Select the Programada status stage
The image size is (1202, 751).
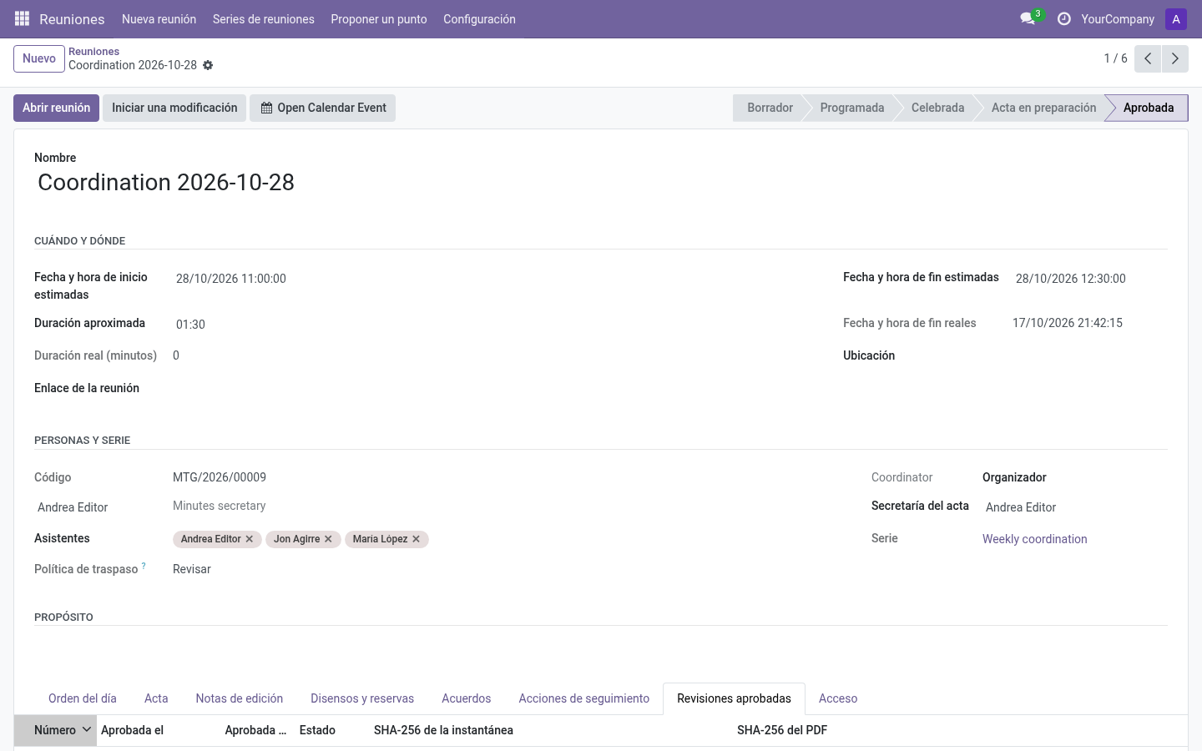click(x=851, y=108)
